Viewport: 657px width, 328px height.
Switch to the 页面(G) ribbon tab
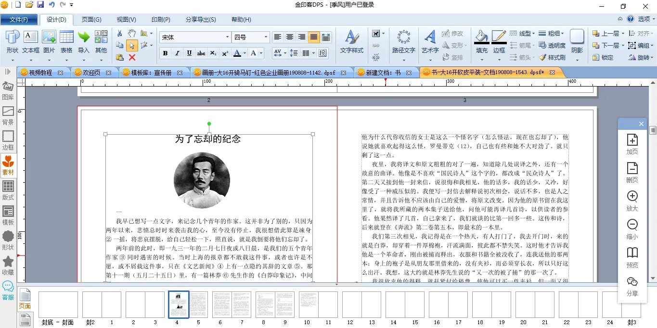pyautogui.click(x=91, y=20)
